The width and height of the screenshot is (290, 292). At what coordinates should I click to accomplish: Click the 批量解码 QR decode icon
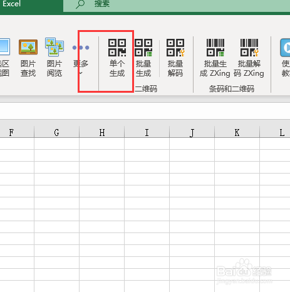(175, 48)
